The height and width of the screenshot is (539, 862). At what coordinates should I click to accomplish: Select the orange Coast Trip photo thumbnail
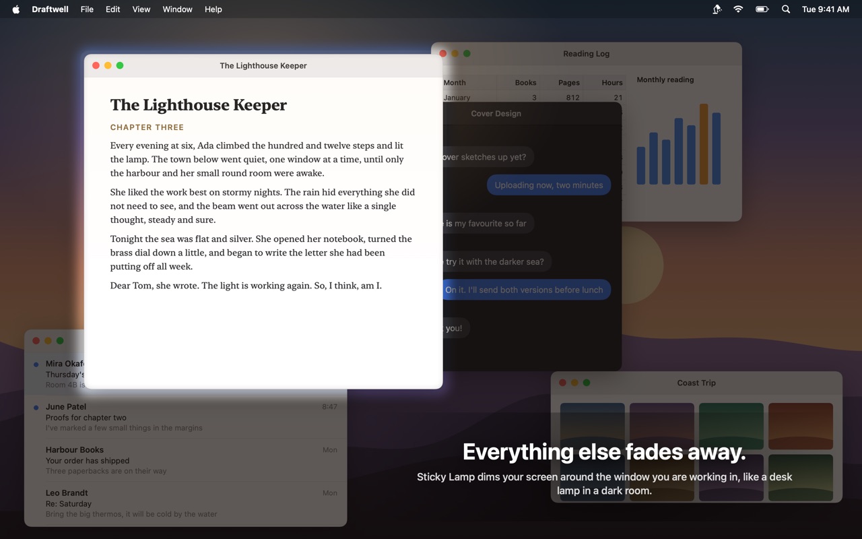[801, 426]
